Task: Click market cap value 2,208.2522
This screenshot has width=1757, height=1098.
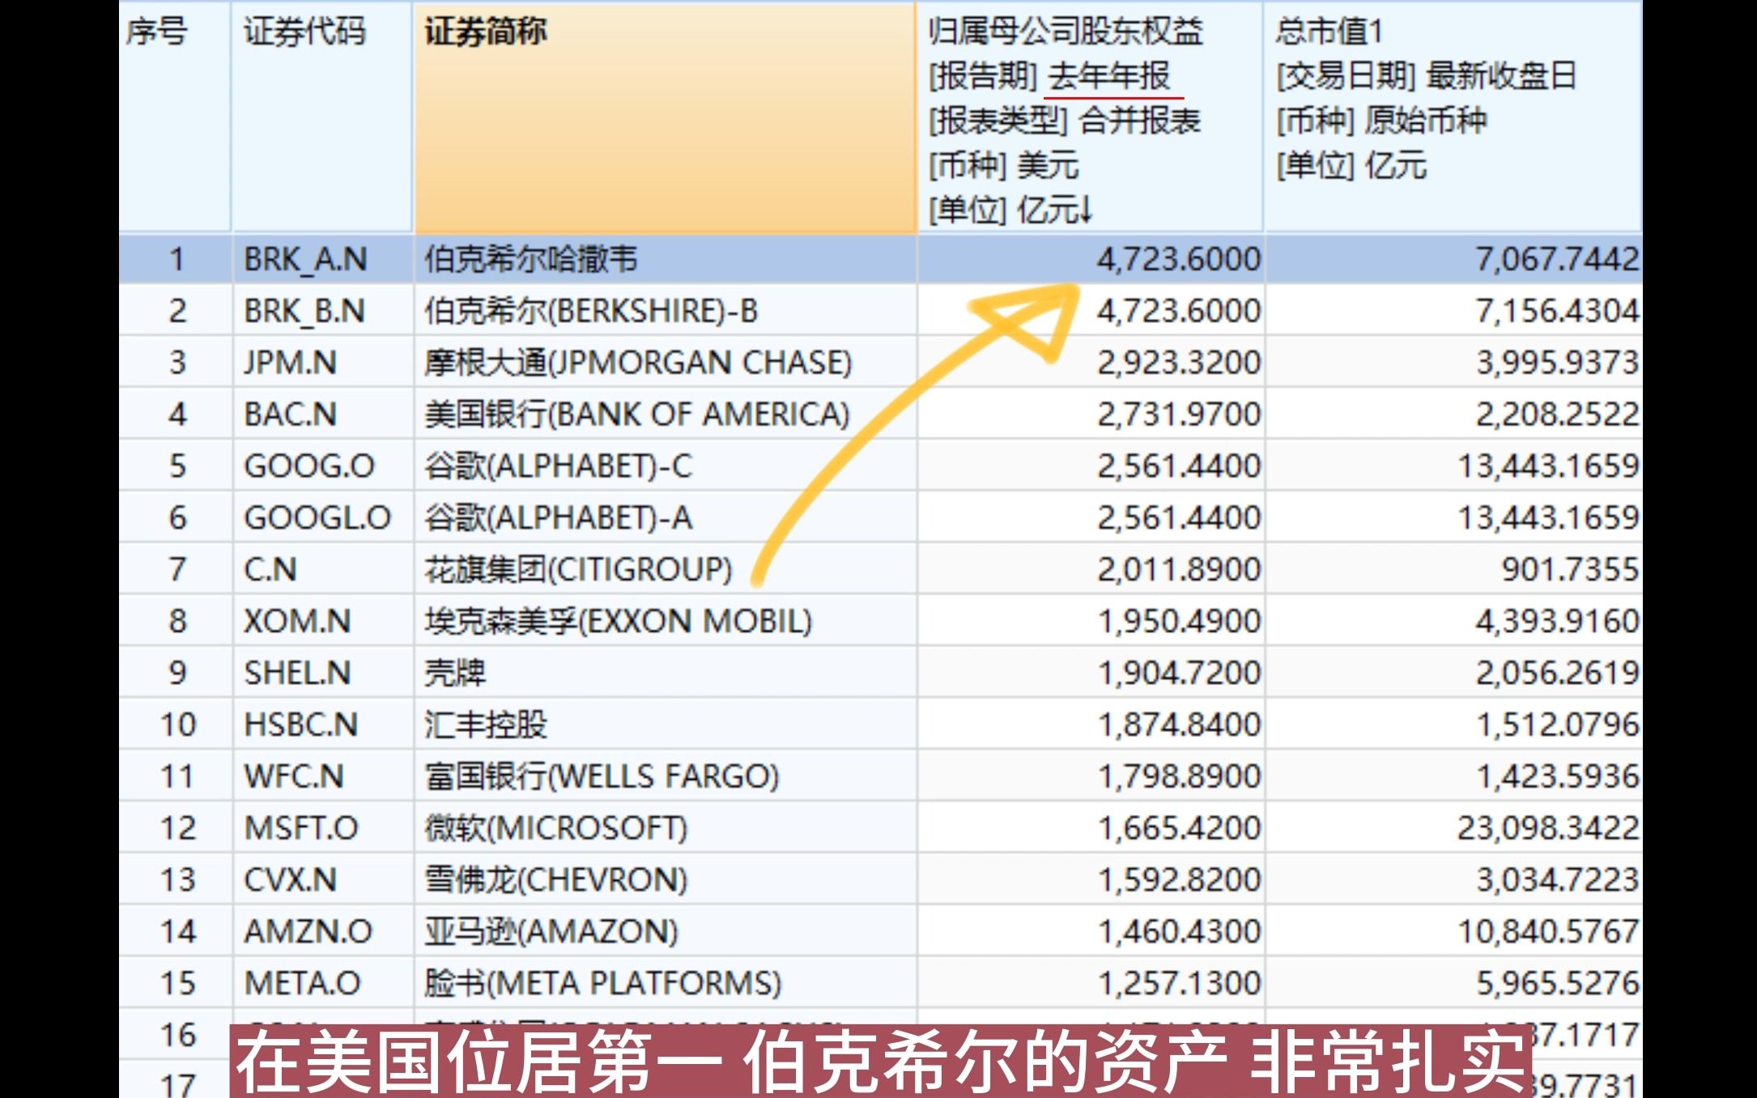Action: click(1558, 415)
